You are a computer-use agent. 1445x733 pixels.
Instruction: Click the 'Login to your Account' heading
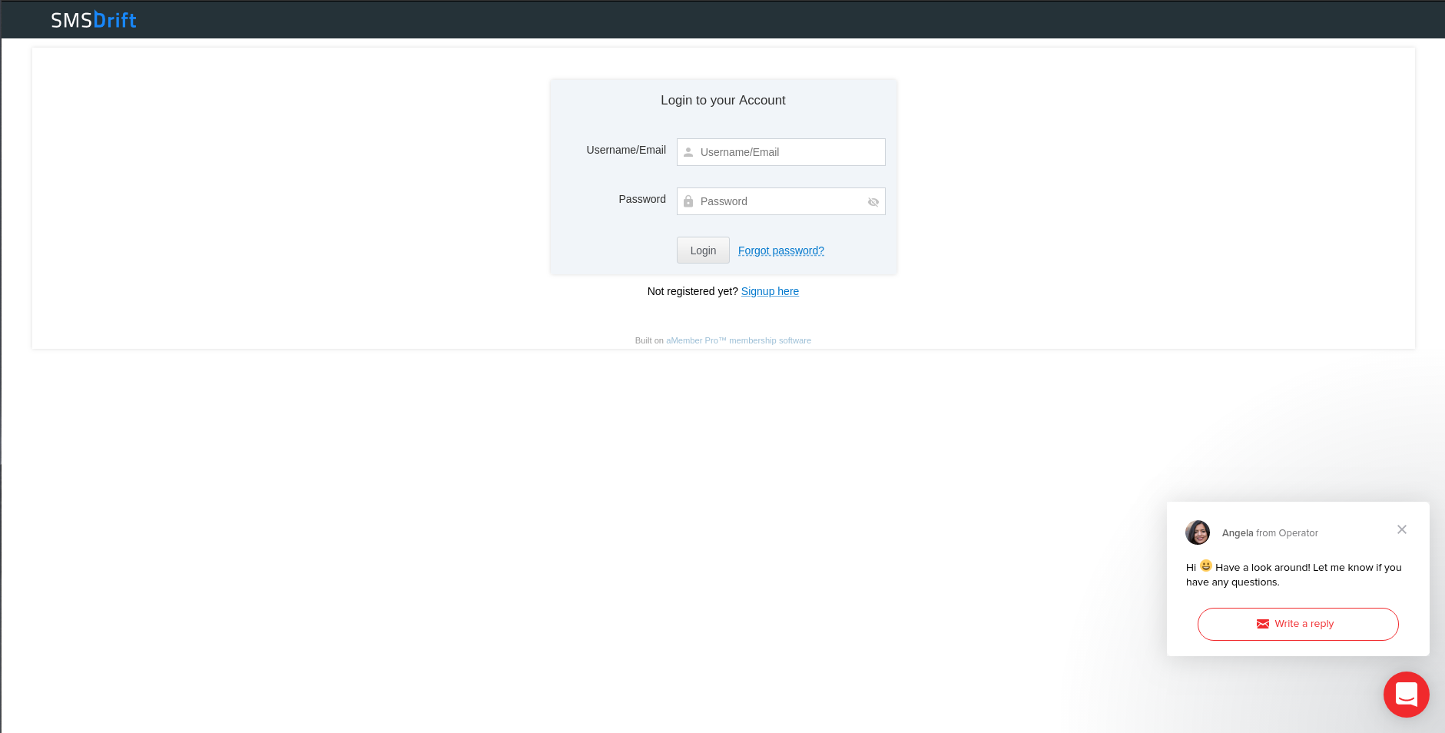click(723, 100)
